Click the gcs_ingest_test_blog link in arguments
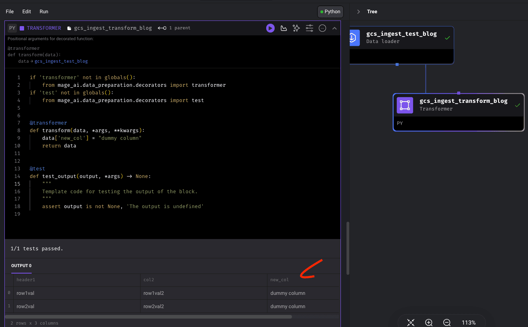Viewport: 528px width, 327px height. (x=61, y=61)
